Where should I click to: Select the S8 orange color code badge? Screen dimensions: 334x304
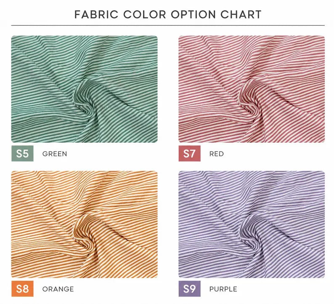(x=22, y=289)
